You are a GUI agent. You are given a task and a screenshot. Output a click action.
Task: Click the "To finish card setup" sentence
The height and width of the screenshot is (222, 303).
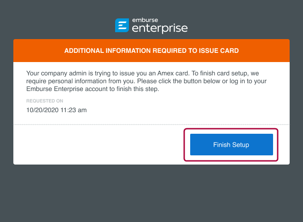[216, 73]
